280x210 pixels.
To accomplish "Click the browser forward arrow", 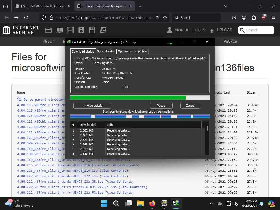I will tap(16, 17).
